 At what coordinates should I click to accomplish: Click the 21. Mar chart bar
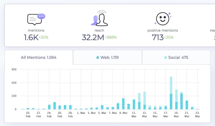[x=187, y=104]
